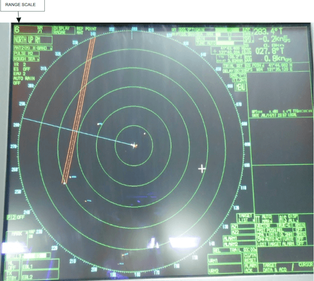This screenshot has height=281, width=314.
Task: Click the ALARM1 box
Action: [239, 239]
